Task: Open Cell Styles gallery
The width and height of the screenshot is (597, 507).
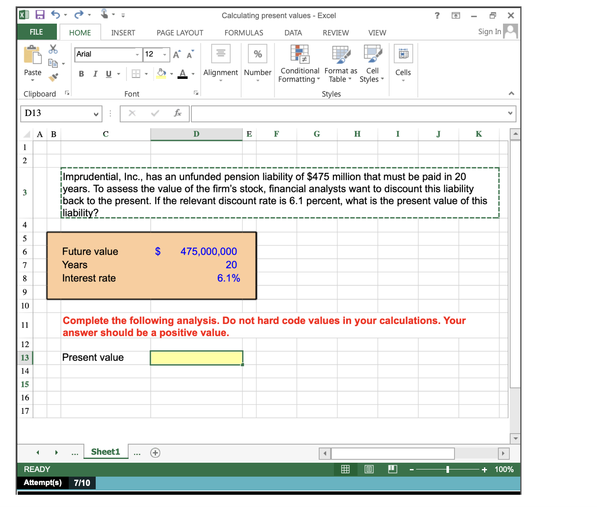Action: pyautogui.click(x=372, y=63)
